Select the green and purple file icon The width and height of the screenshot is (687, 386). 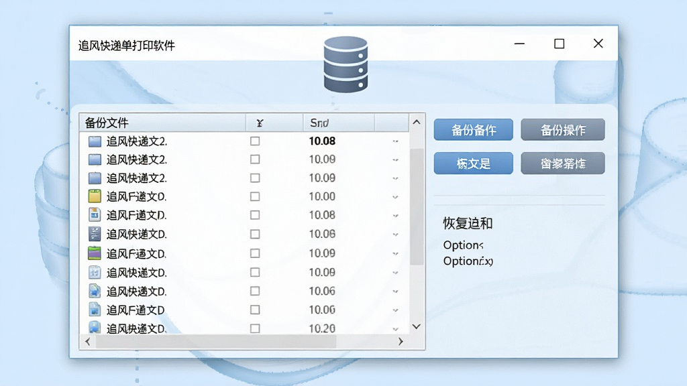coord(95,253)
